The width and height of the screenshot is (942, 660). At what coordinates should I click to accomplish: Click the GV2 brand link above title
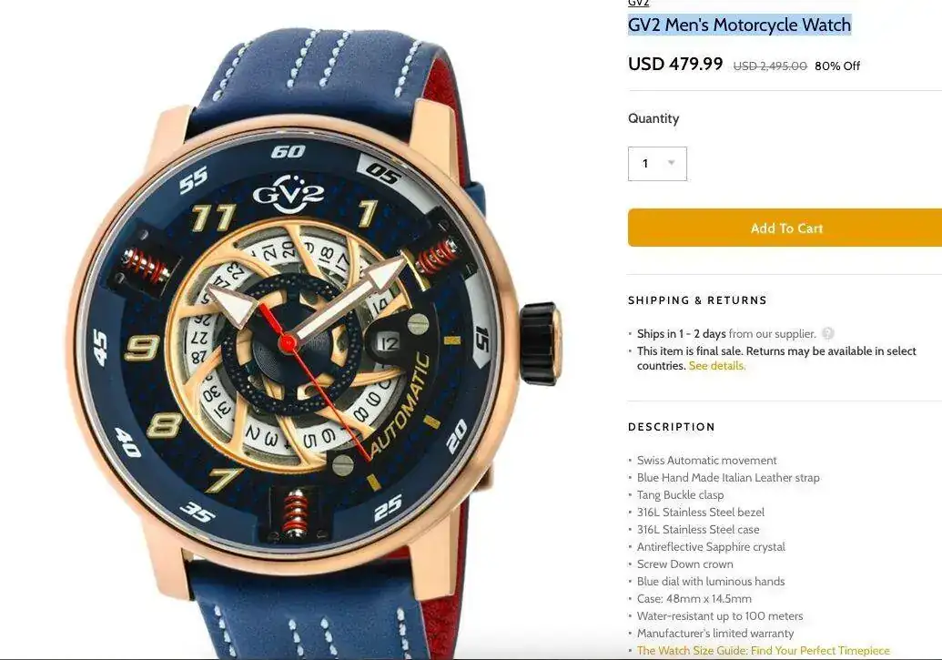click(639, 3)
